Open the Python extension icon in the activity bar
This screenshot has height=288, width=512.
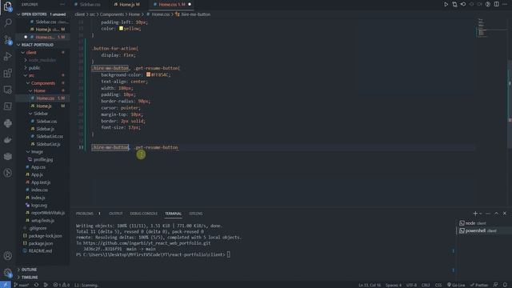coord(8,123)
